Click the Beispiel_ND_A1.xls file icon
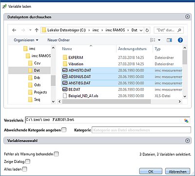 click(x=65, y=96)
